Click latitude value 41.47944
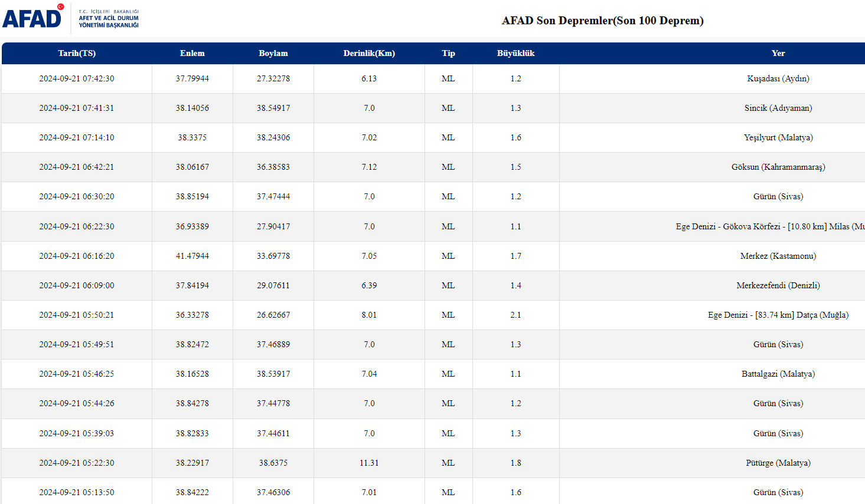 pyautogui.click(x=192, y=256)
